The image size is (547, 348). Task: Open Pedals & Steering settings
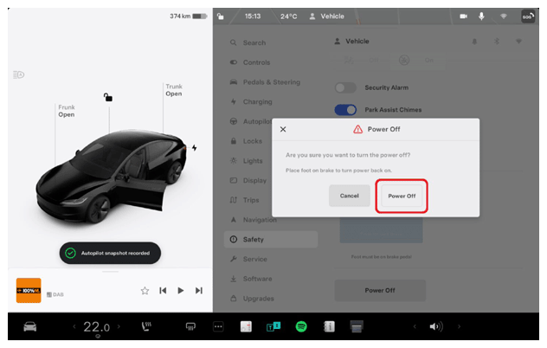pyautogui.click(x=271, y=82)
